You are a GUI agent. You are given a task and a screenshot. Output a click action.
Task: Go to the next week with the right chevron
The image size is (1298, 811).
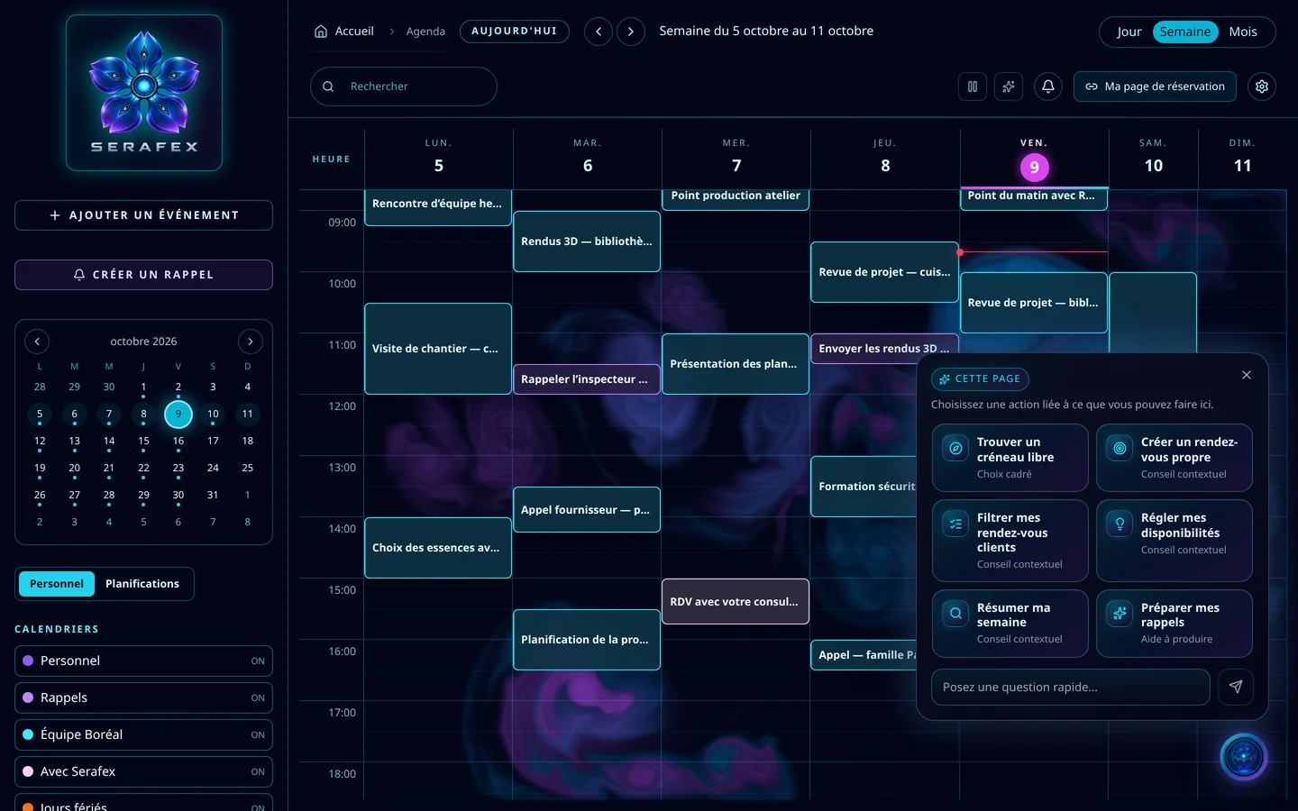(631, 32)
